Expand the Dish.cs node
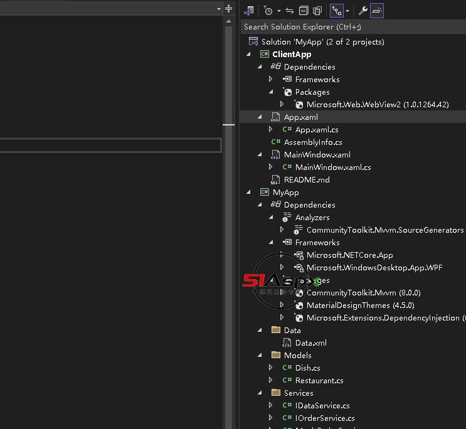This screenshot has width=466, height=429. pyautogui.click(x=271, y=368)
